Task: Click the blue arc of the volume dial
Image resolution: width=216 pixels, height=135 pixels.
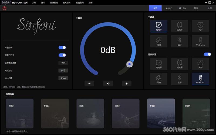Action: tap(108, 24)
